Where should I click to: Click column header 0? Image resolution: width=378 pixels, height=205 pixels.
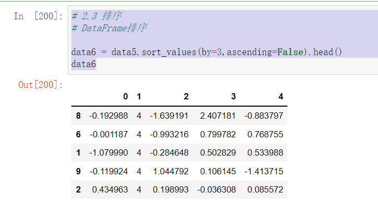pos(125,96)
